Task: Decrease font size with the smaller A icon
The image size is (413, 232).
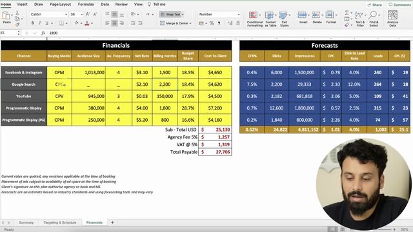Action: [x=95, y=14]
